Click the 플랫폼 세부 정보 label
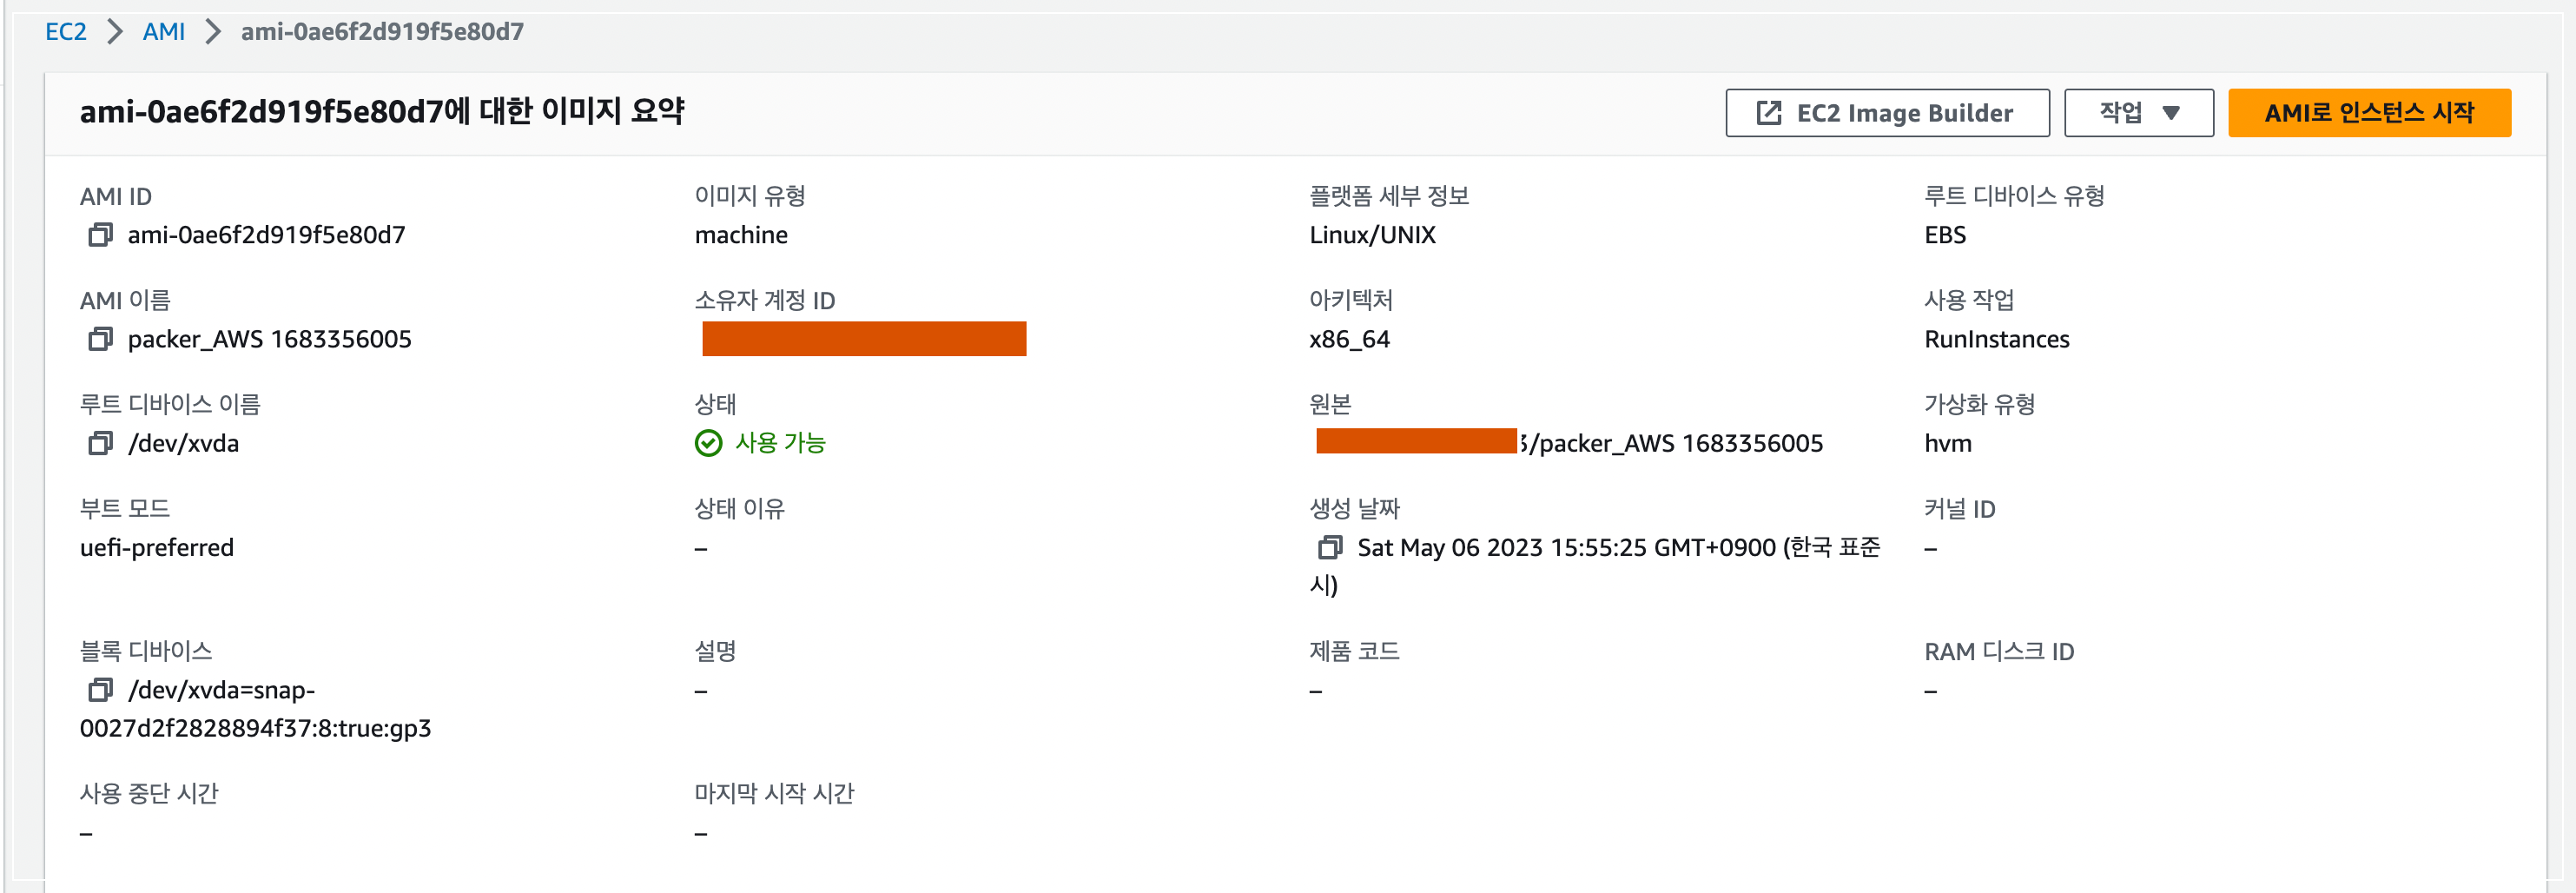Viewport: 2576px width, 893px height. tap(1389, 196)
